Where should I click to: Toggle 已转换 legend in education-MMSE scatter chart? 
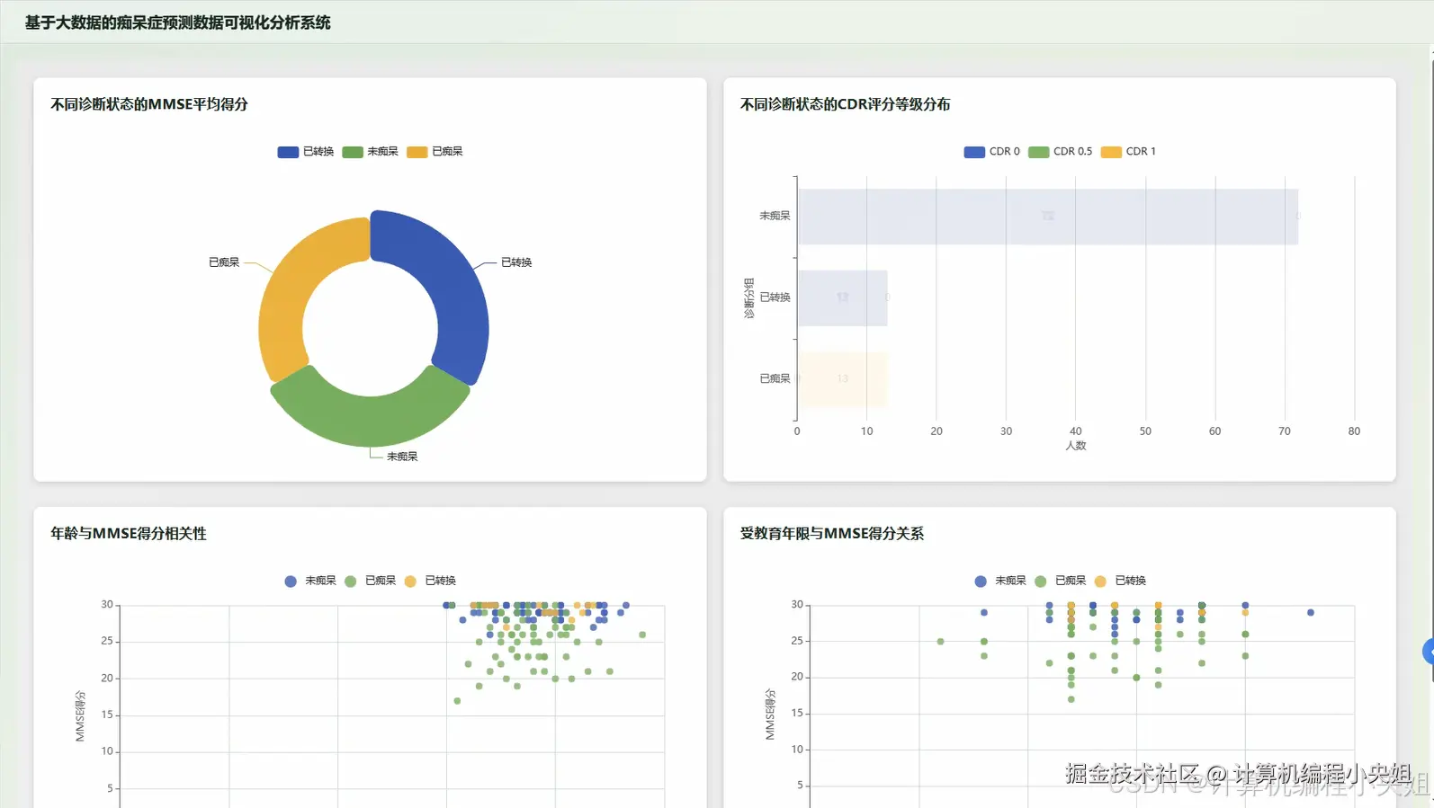1120,581
